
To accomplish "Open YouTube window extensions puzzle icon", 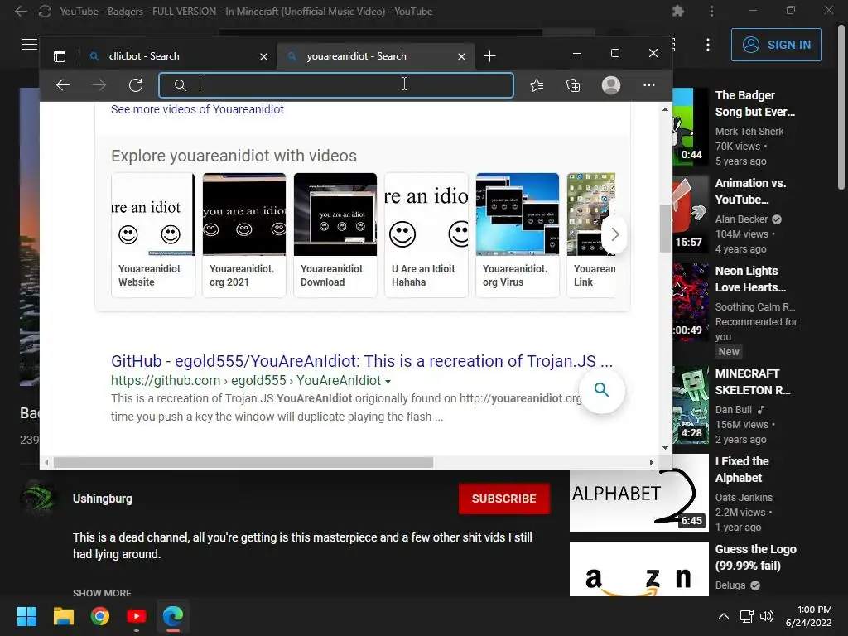I will 677,11.
